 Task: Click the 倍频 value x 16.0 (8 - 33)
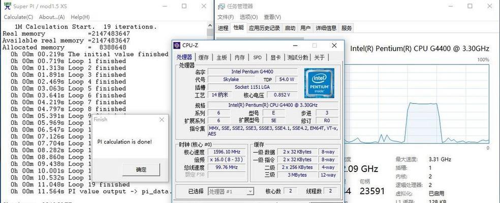click(x=228, y=160)
